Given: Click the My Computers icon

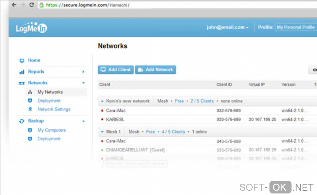Looking at the screenshot, I should pyautogui.click(x=30, y=130).
